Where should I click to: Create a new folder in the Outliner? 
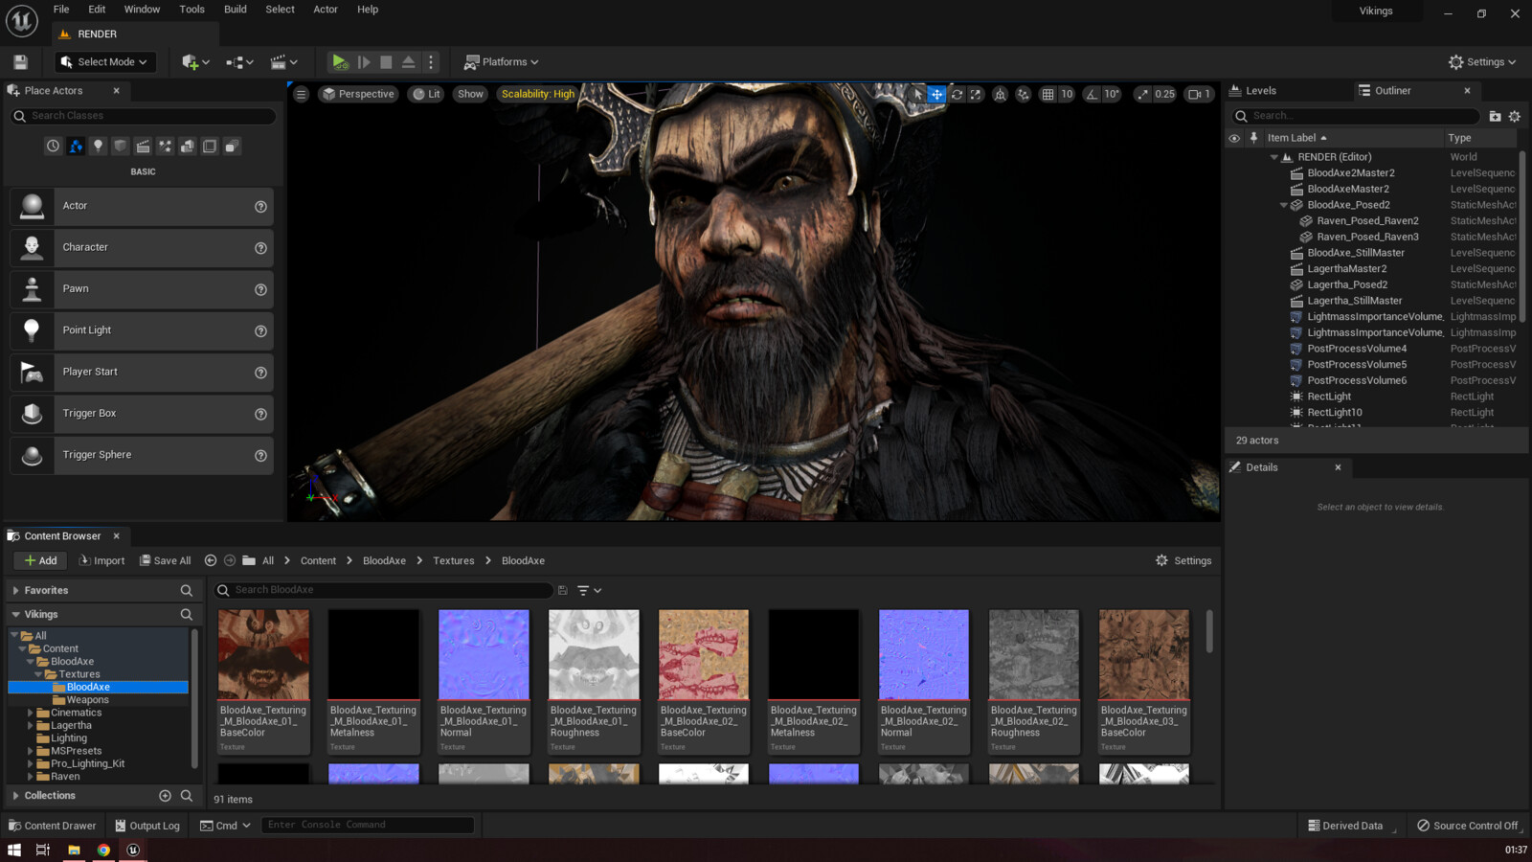(x=1495, y=117)
